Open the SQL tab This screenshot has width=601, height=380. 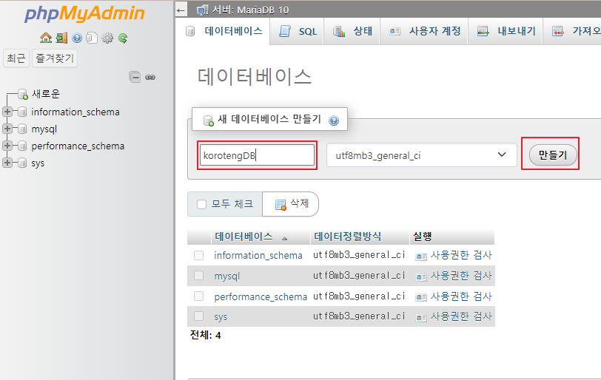click(x=297, y=31)
